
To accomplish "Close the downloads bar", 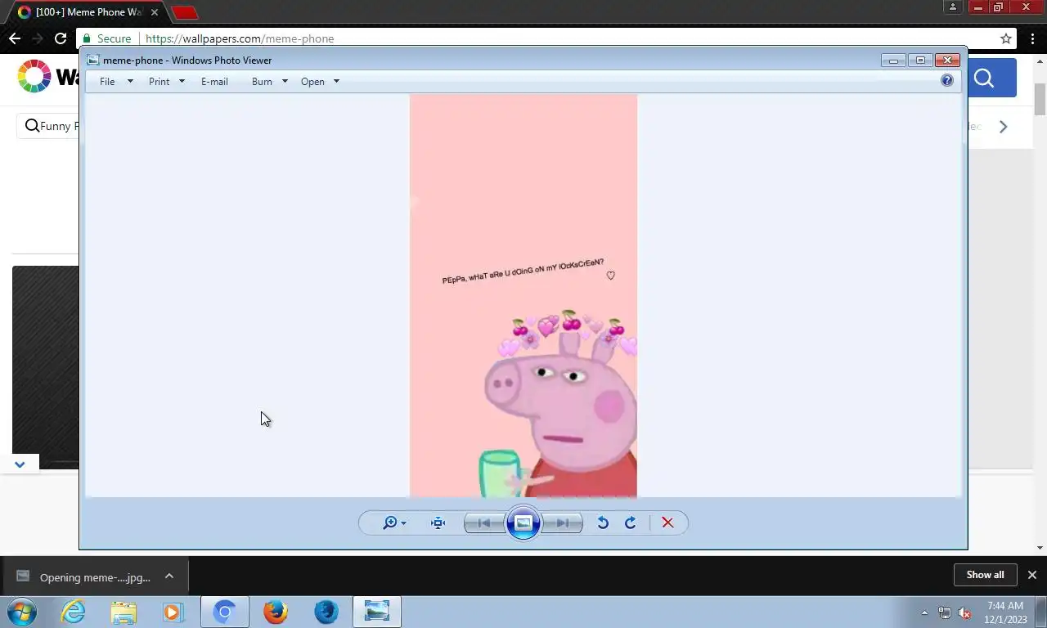I will tap(1032, 575).
